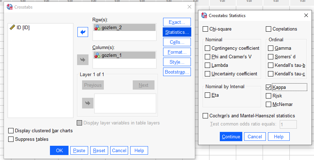Check the McNemar option

click(x=269, y=104)
